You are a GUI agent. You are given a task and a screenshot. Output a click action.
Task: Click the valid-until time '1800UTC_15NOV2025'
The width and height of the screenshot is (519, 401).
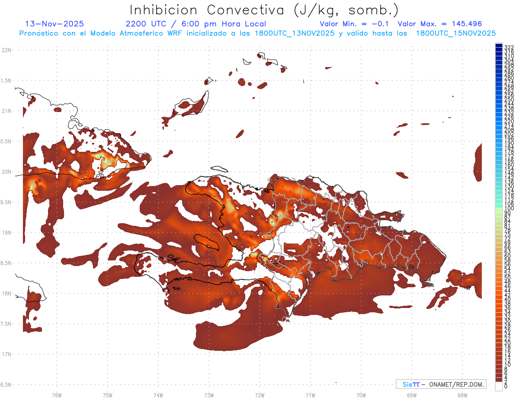[456, 33]
